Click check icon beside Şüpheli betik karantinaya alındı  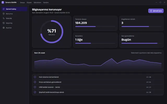(35, 92)
